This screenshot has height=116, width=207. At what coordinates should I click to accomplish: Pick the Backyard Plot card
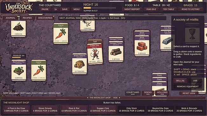[19, 70]
